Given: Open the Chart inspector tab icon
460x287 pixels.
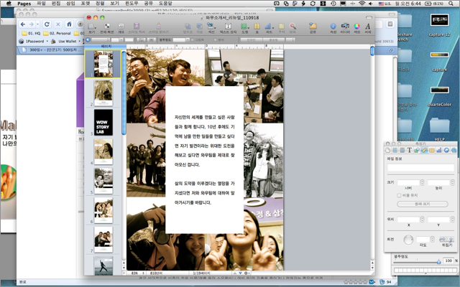Looking at the screenshot, I should 438,150.
